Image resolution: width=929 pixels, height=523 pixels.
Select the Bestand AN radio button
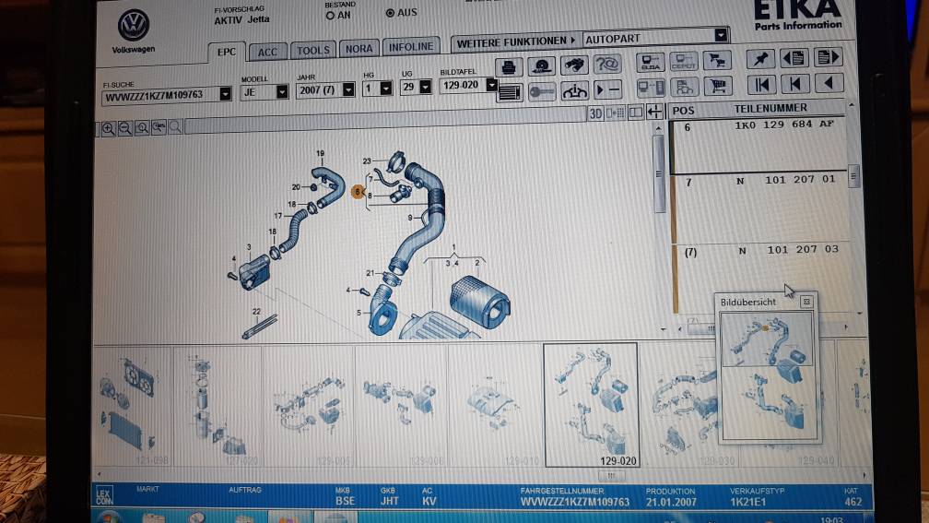pos(331,16)
